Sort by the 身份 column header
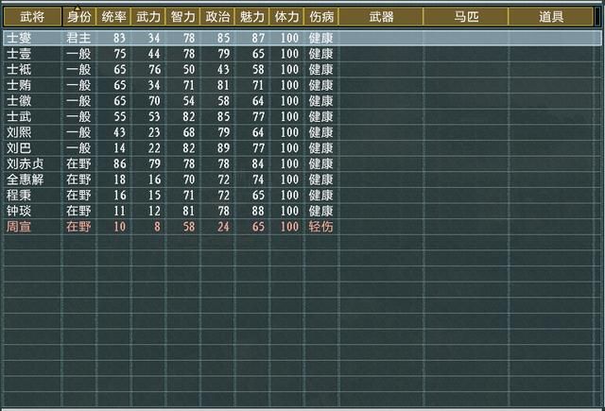This screenshot has height=411, width=605. (79, 17)
